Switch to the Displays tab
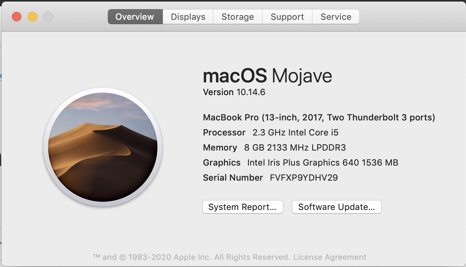This screenshot has width=466, height=267. (x=187, y=17)
